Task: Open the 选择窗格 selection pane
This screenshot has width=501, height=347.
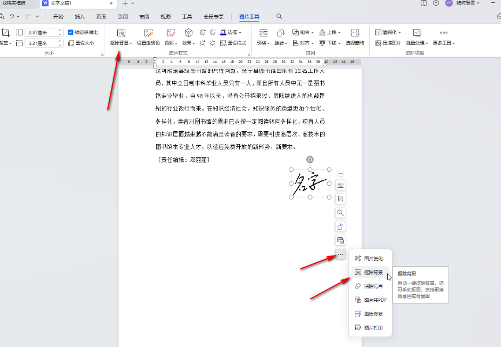Action: click(355, 38)
